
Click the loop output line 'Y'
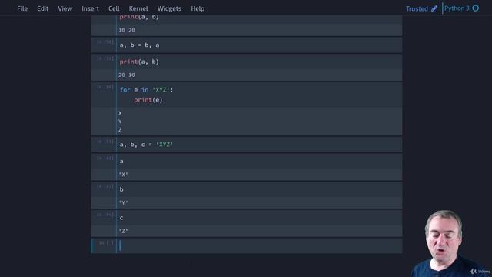pyautogui.click(x=120, y=122)
